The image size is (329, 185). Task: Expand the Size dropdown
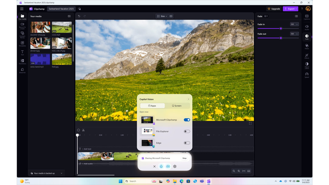click(x=162, y=16)
